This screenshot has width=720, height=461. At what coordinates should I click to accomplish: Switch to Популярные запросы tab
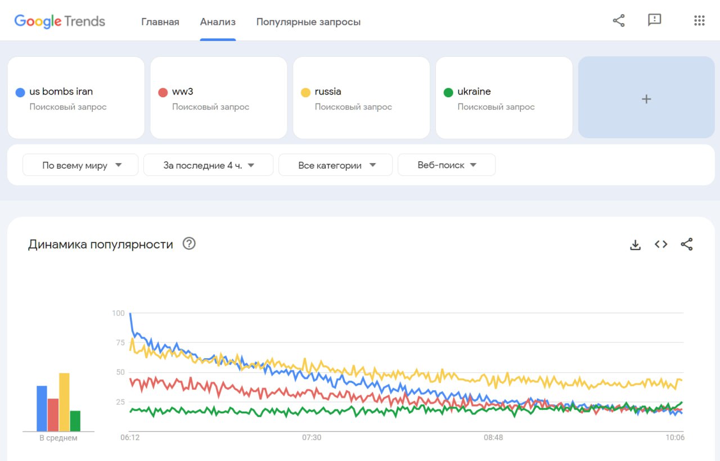coord(308,22)
